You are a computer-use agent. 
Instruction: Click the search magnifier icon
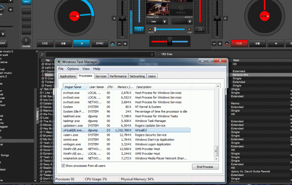[42, 54]
